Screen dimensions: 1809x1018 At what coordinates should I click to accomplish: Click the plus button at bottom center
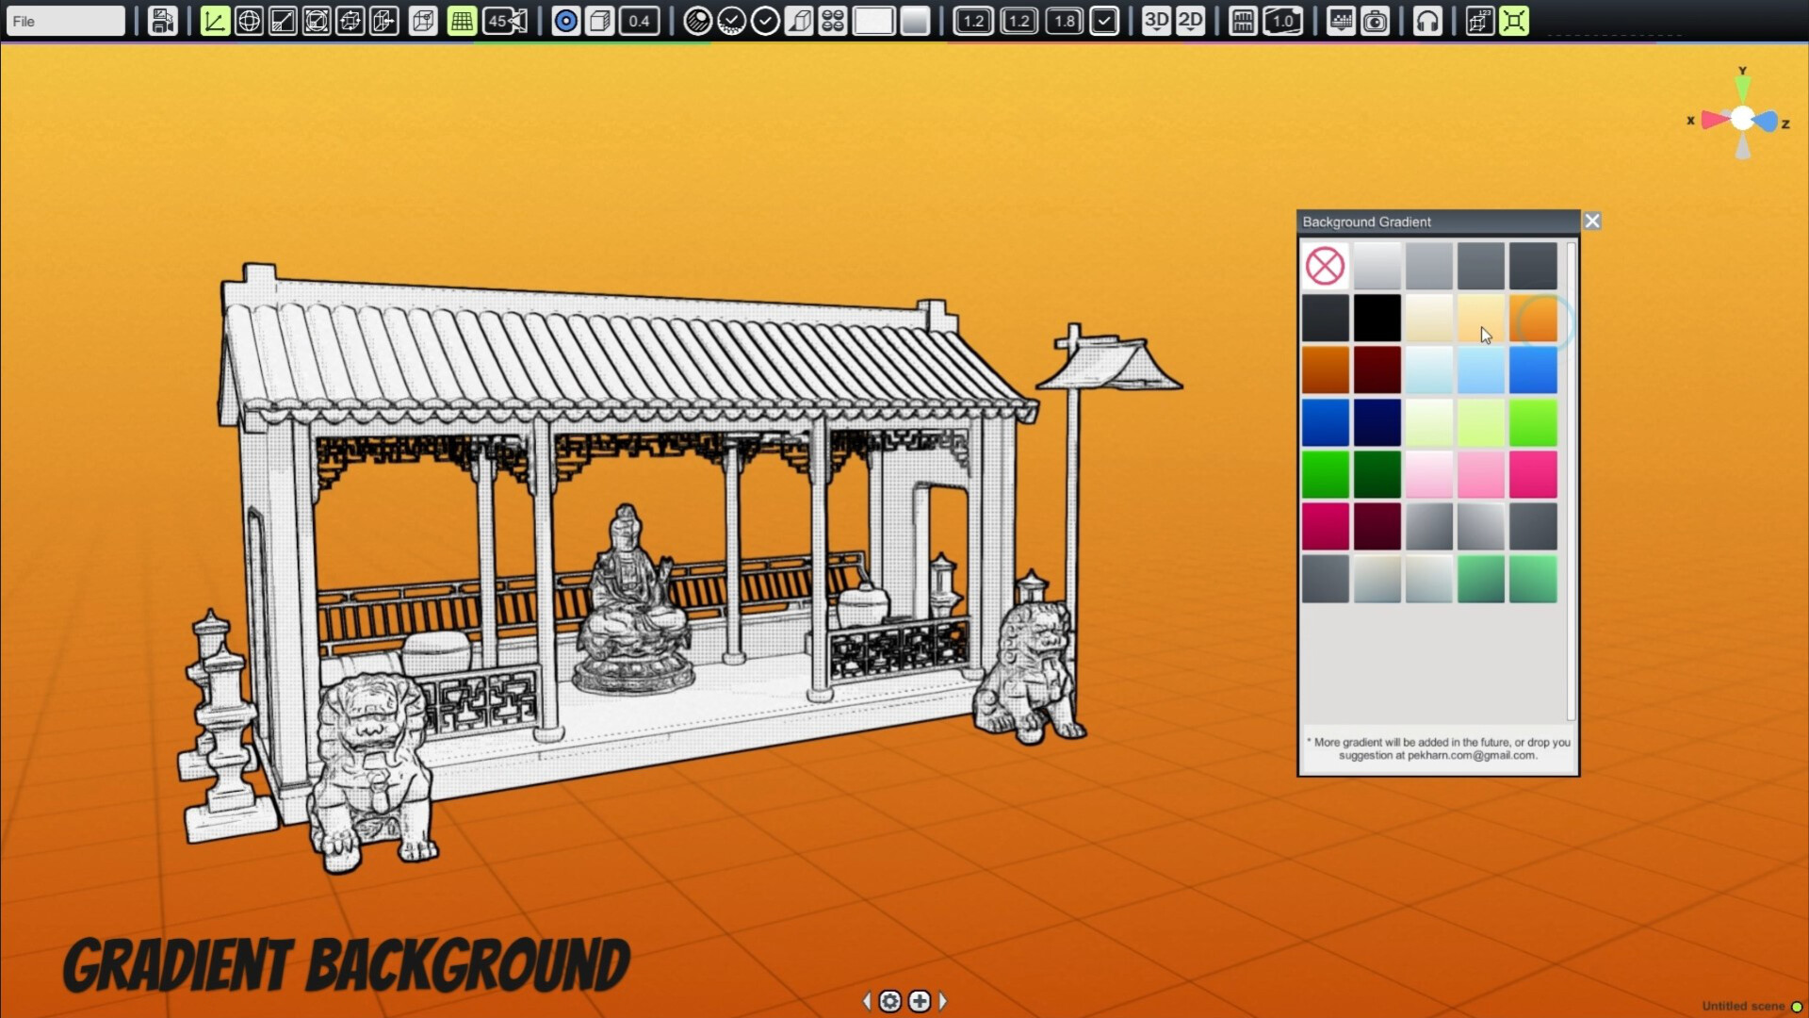[x=920, y=1001]
